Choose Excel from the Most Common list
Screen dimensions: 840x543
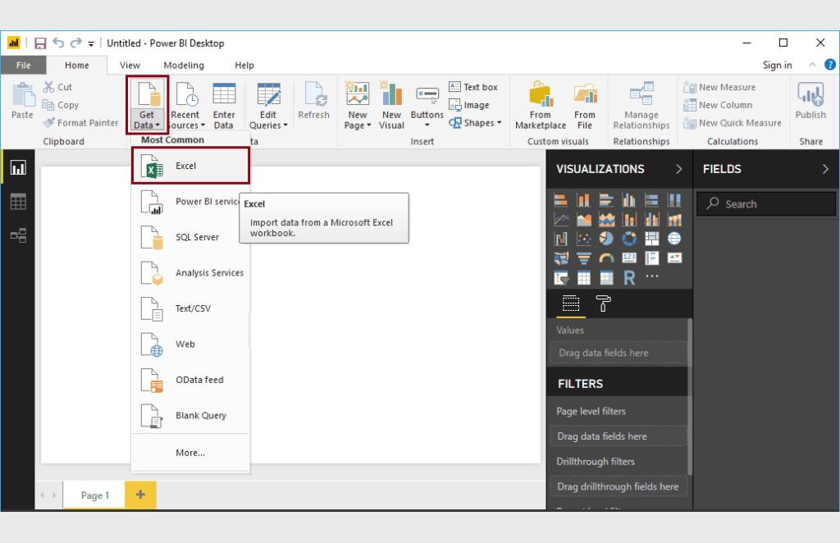190,166
